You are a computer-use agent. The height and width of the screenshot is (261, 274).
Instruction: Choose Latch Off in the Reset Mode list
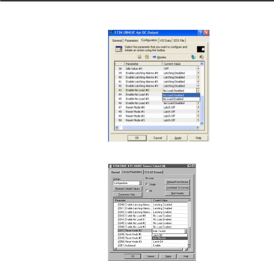coord(170,235)
